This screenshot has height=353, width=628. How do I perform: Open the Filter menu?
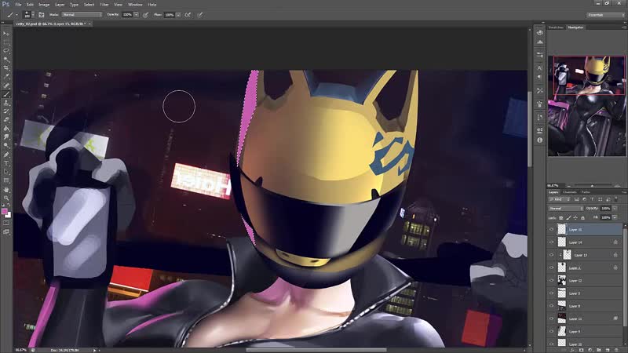104,5
